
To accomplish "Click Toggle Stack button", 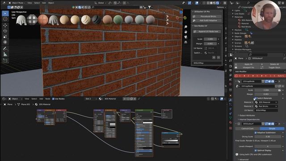I will coord(274,68).
